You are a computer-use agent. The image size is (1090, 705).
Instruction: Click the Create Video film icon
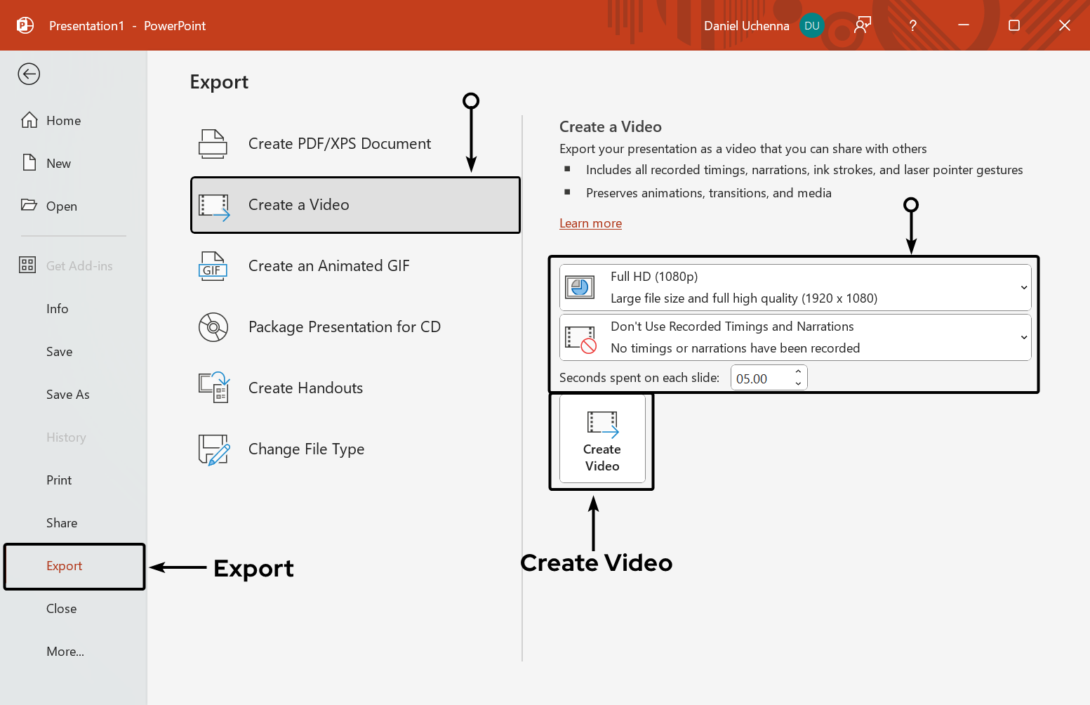(602, 425)
